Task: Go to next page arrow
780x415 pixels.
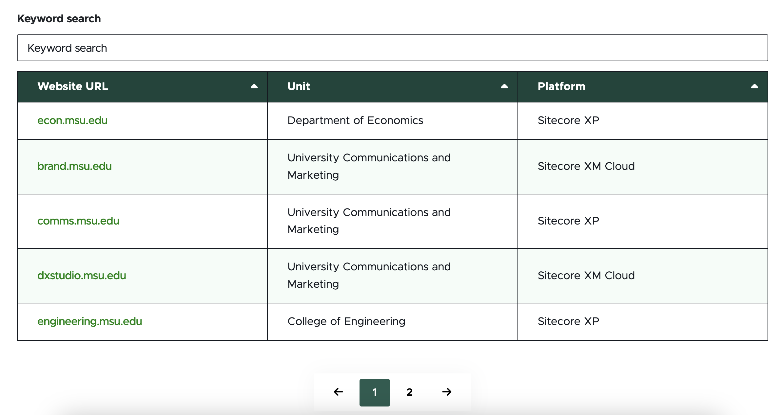Action: tap(447, 392)
